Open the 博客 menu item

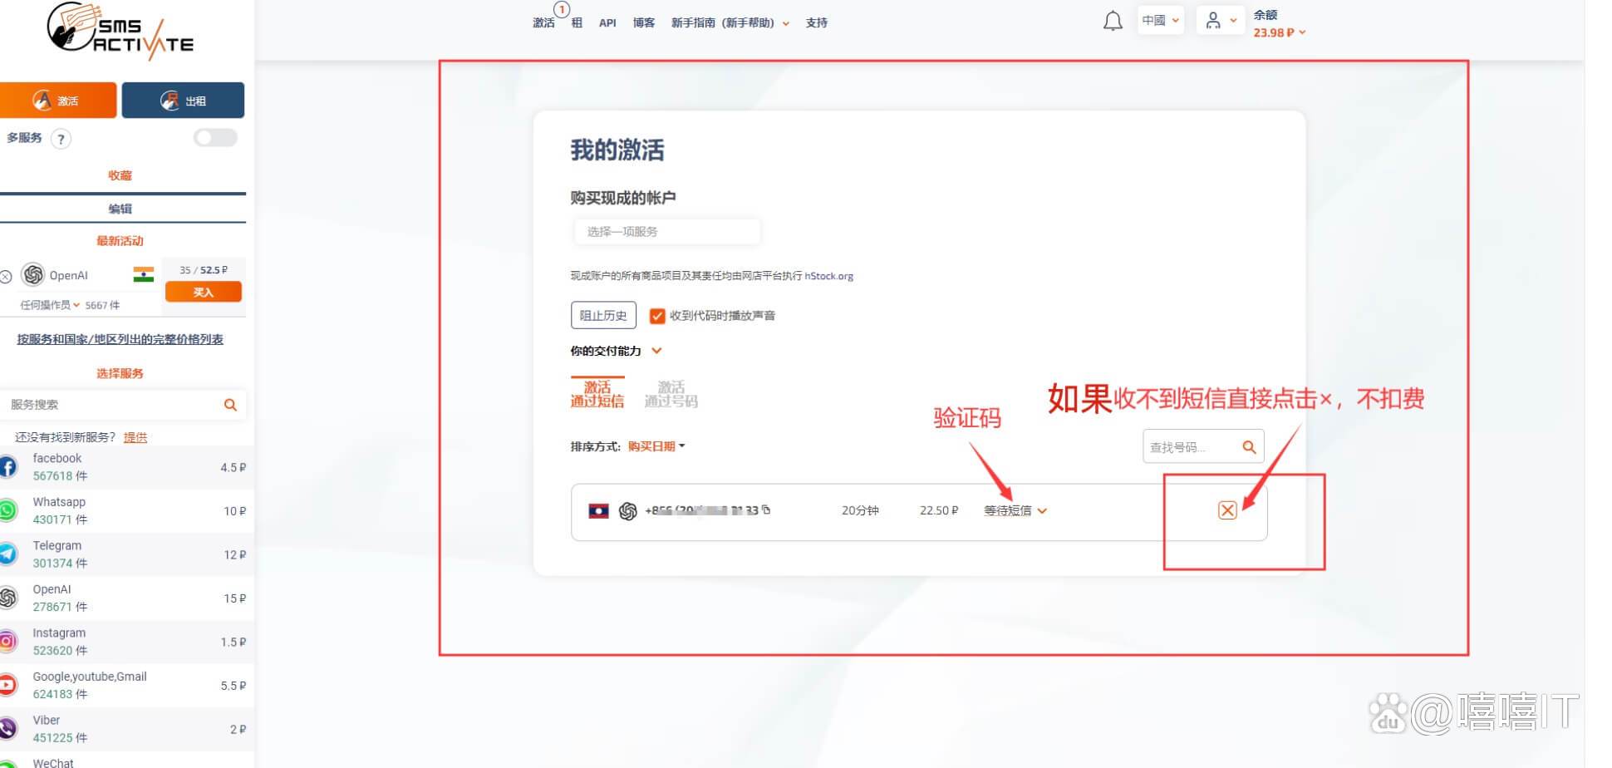(644, 23)
